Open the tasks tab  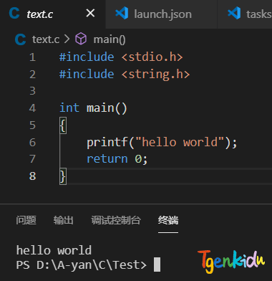click(245, 14)
